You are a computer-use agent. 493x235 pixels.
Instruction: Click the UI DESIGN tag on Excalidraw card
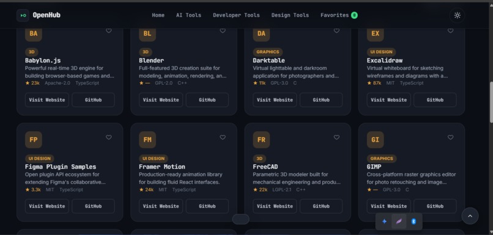(382, 52)
